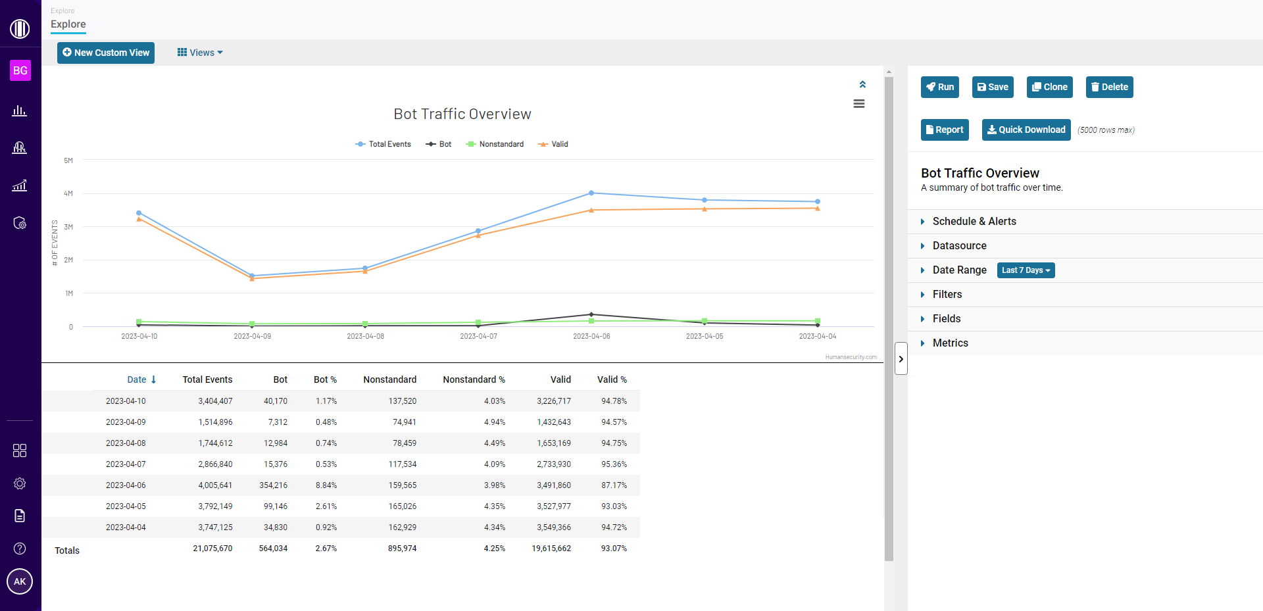The width and height of the screenshot is (1263, 611).
Task: Click the Quick Download button
Action: (1026, 130)
